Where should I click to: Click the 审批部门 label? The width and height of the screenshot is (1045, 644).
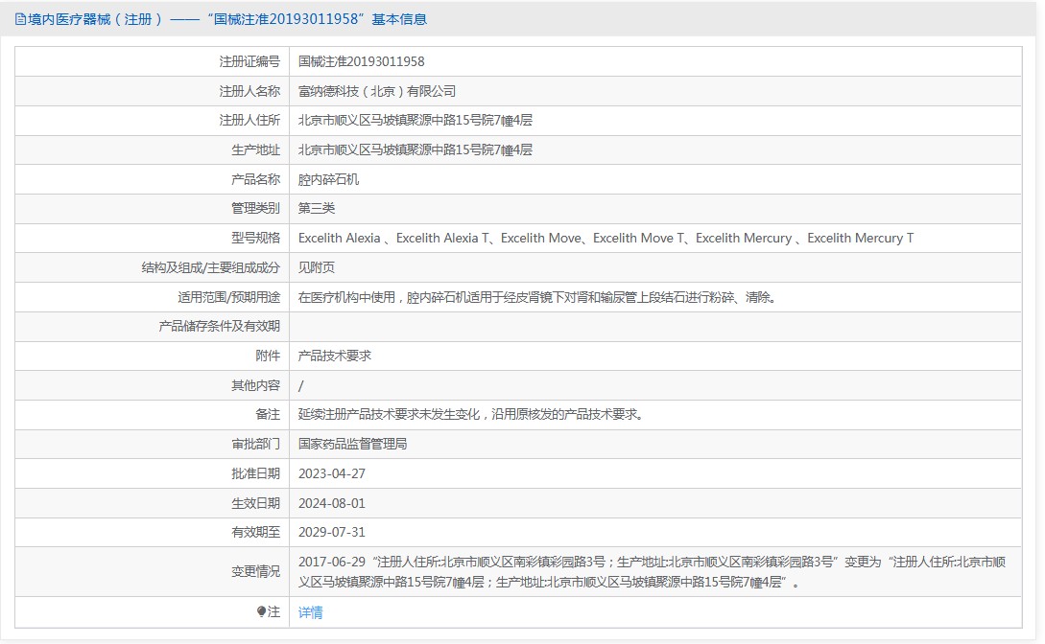(255, 444)
